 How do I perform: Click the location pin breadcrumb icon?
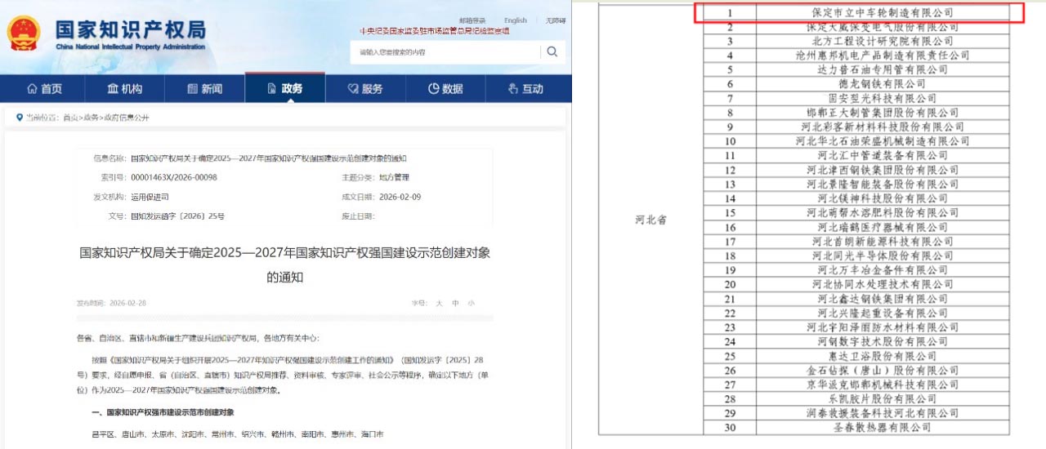pyautogui.click(x=19, y=118)
